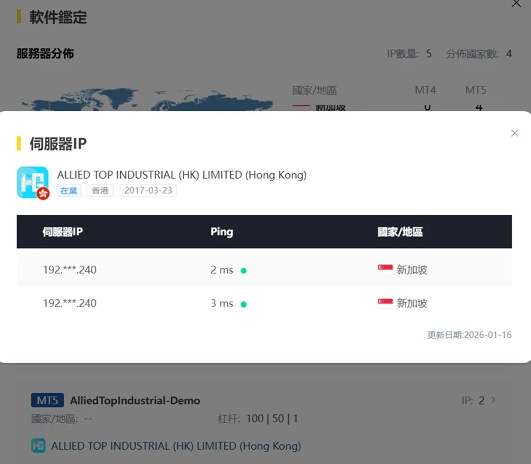Click the 國家/地區 column header in table
Screen dimensions: 531x464
pyautogui.click(x=400, y=232)
